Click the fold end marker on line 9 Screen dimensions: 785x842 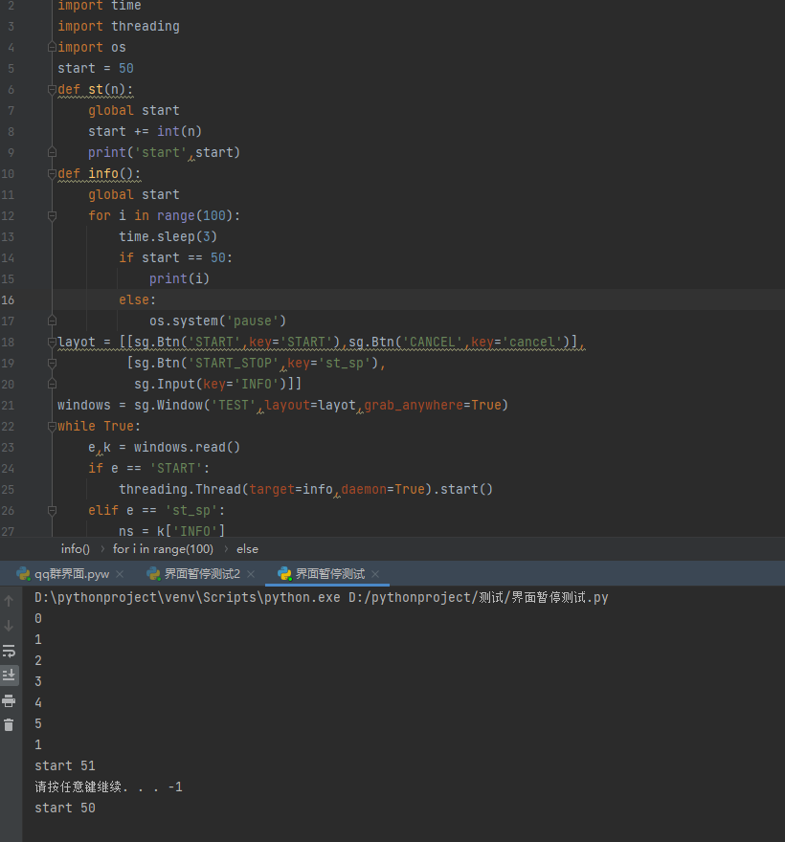pyautogui.click(x=52, y=152)
